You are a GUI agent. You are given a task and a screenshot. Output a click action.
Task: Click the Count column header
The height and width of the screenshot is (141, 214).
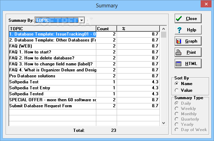click(x=106, y=29)
